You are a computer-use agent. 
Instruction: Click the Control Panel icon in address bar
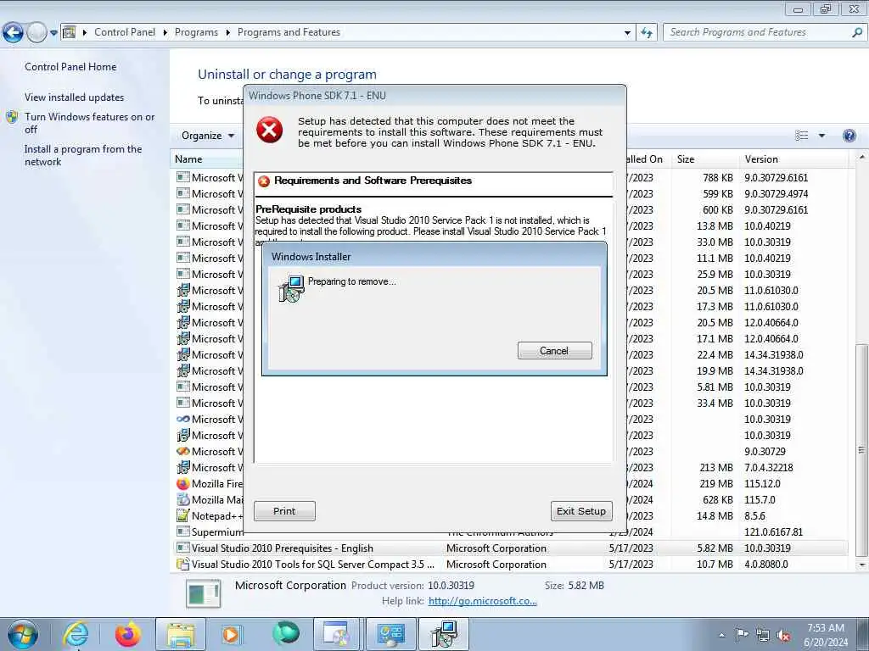click(70, 32)
